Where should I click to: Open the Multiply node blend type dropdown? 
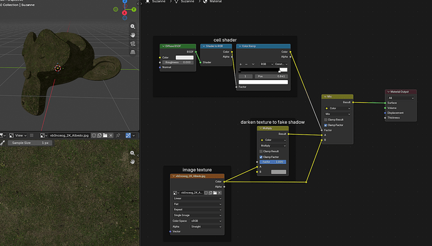tap(273, 145)
